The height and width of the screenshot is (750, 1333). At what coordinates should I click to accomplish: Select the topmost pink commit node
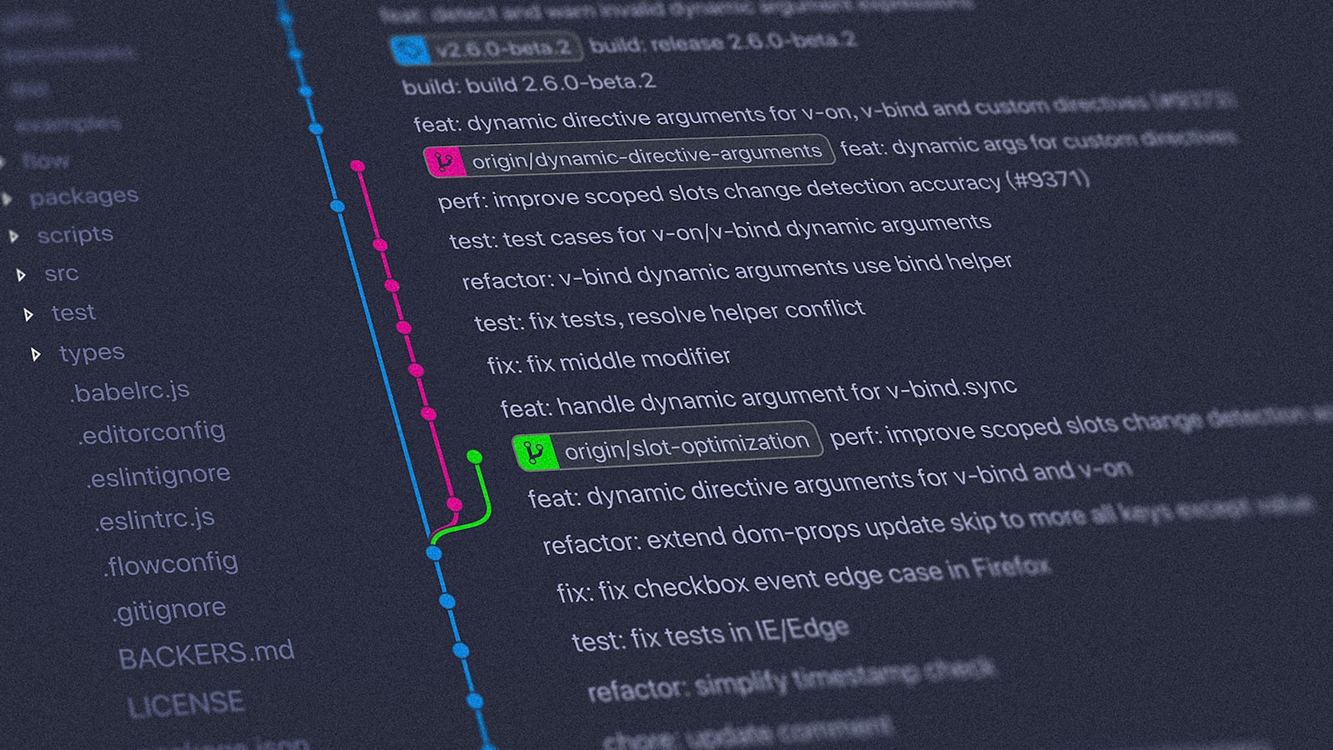click(x=358, y=166)
